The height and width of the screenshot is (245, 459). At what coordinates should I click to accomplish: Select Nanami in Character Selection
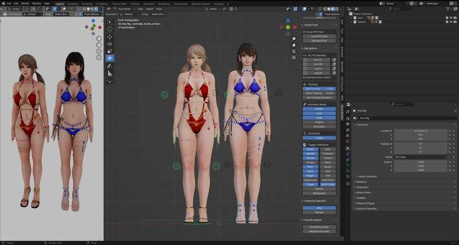(x=319, y=212)
